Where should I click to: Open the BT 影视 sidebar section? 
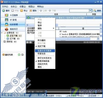tap(13, 20)
